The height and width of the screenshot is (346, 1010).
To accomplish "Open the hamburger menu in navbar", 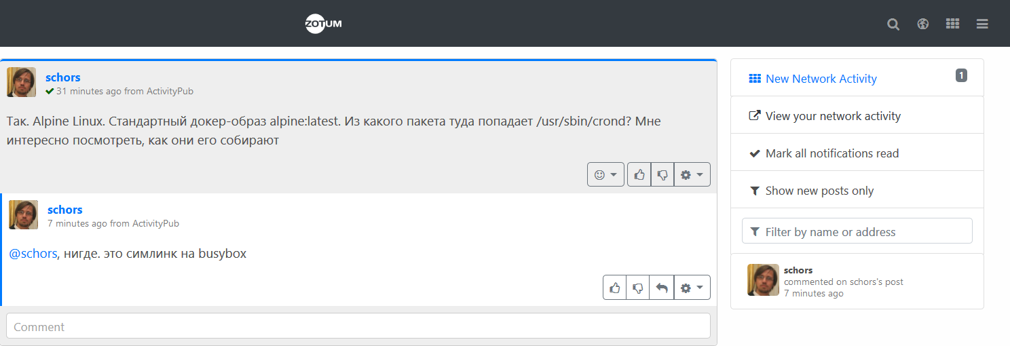I will tap(982, 24).
